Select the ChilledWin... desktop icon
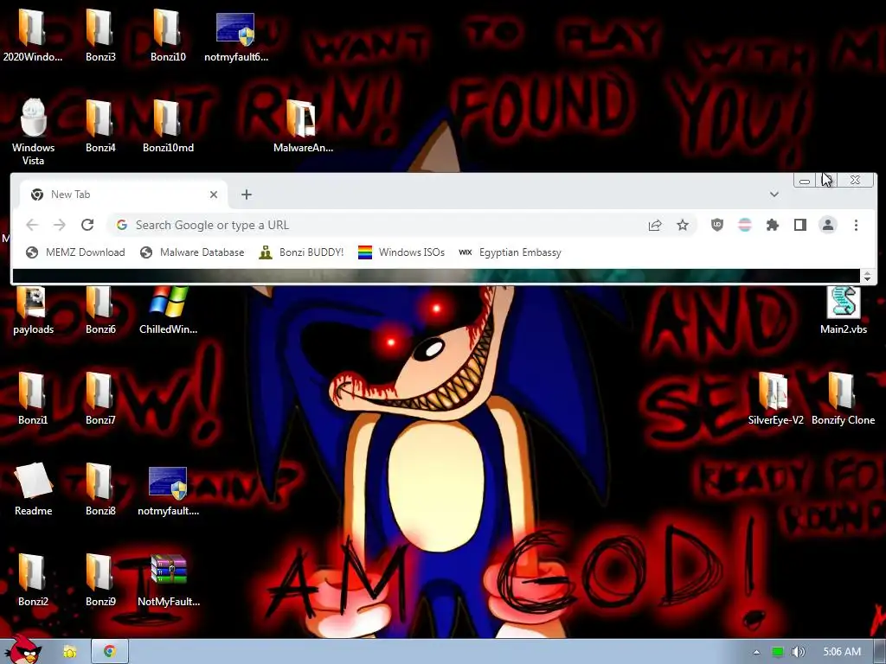The width and height of the screenshot is (886, 664). 168,311
